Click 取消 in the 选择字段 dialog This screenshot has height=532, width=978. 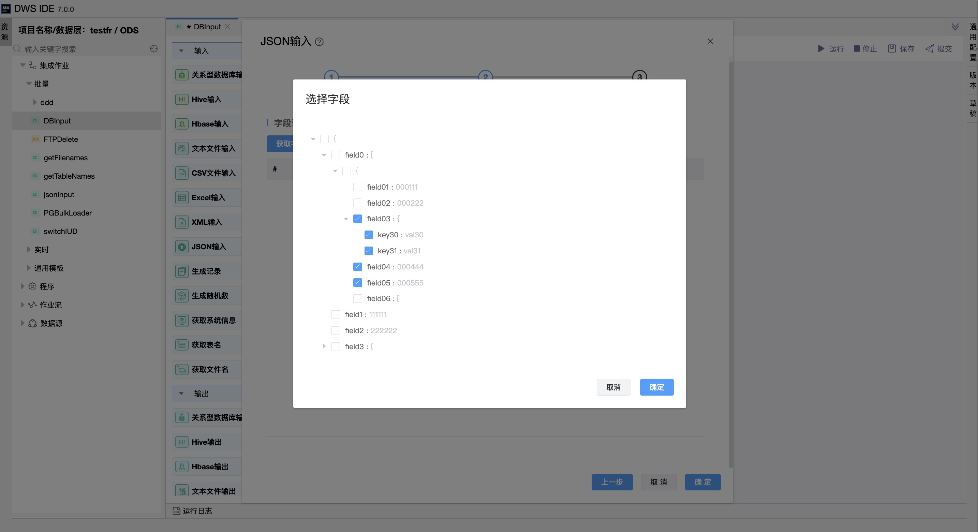(x=613, y=387)
